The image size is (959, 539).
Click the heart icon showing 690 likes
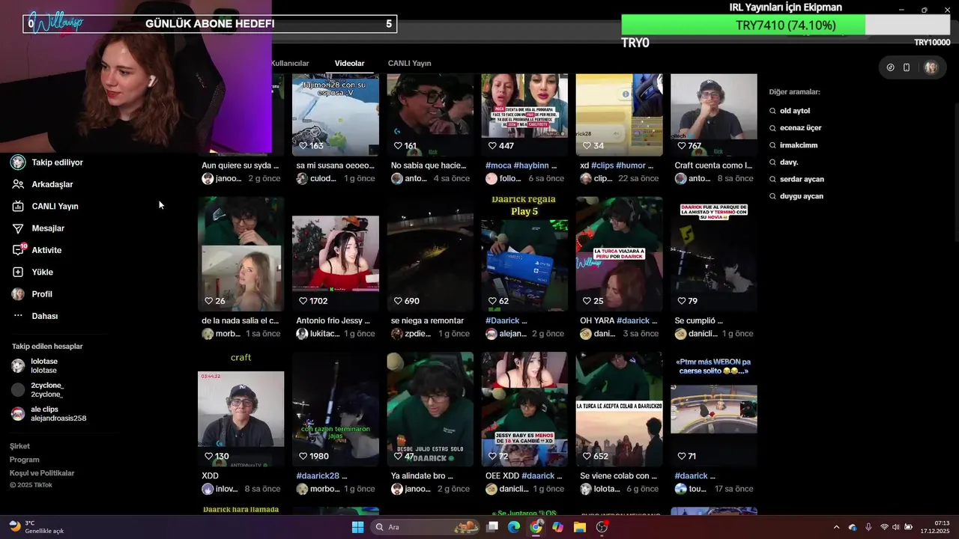tap(398, 301)
